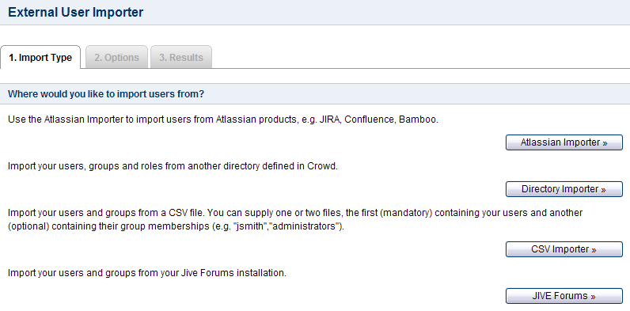Image resolution: width=630 pixels, height=311 pixels.
Task: Click the (mandatory) text in CSV description
Action: pos(406,213)
